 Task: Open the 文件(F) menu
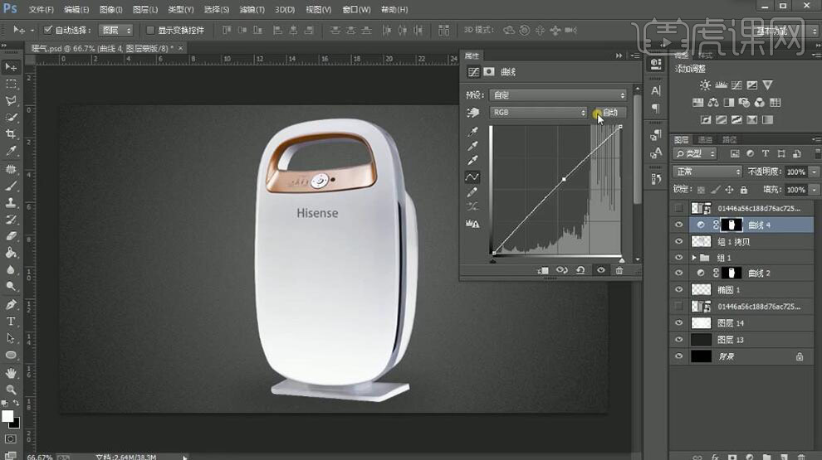(x=41, y=9)
